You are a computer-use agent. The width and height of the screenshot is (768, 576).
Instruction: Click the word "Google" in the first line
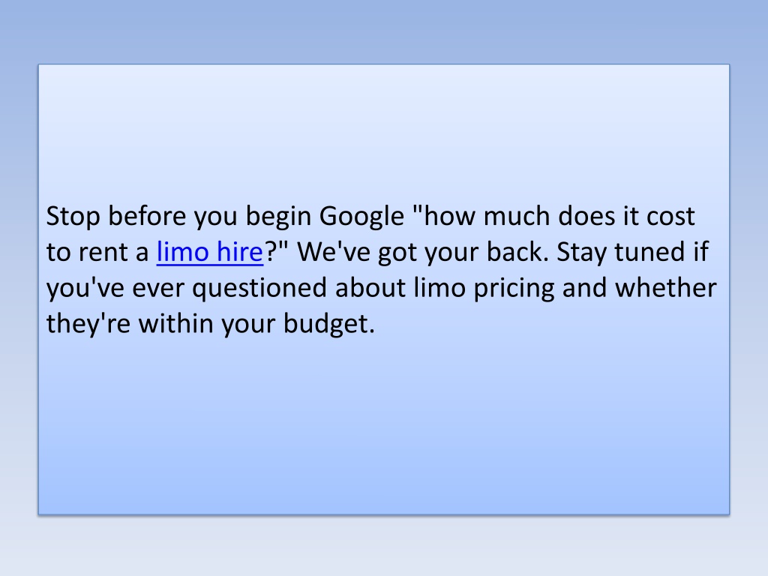(361, 216)
